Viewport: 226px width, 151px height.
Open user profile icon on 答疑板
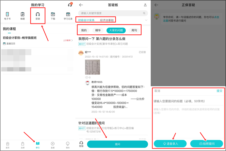point(145,5)
